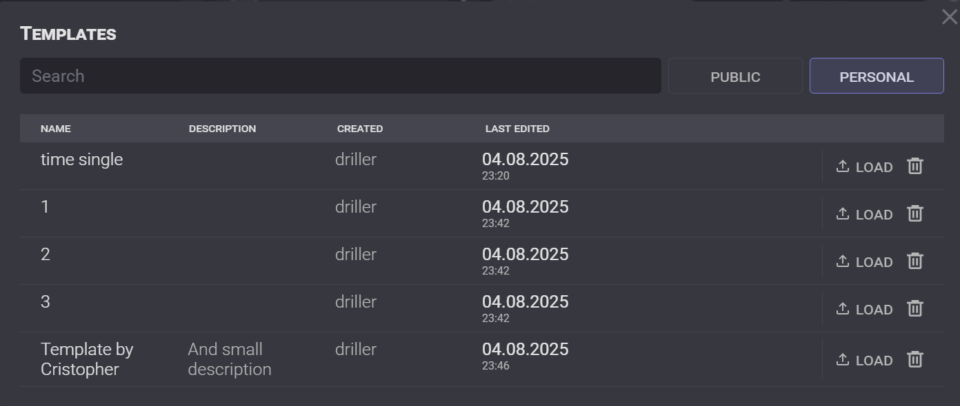
Task: Load "Template by Cristopher"
Action: 864,360
